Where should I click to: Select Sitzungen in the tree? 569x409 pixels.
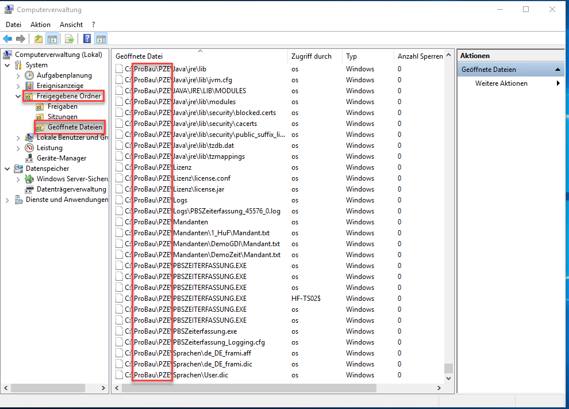click(62, 117)
